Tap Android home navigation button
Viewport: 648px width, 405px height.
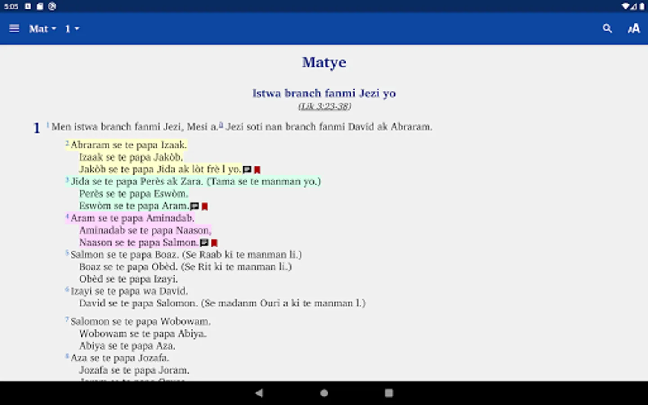[x=324, y=393]
